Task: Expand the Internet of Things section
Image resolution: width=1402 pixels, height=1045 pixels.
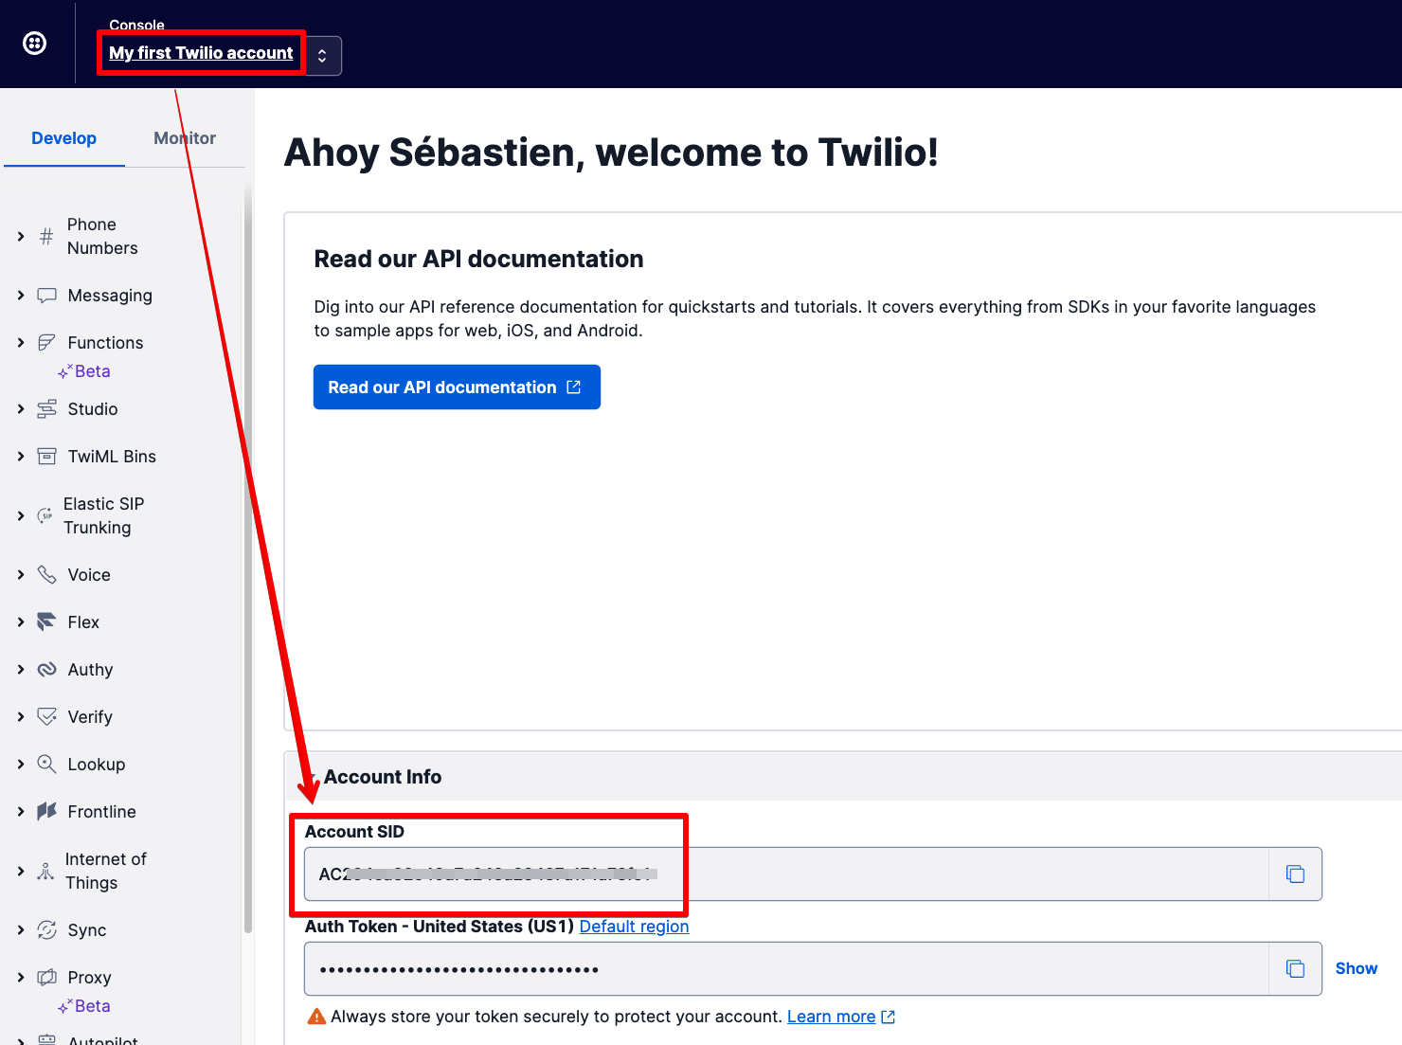Action: (21, 871)
